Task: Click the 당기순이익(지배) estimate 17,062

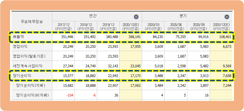Action: (135, 86)
